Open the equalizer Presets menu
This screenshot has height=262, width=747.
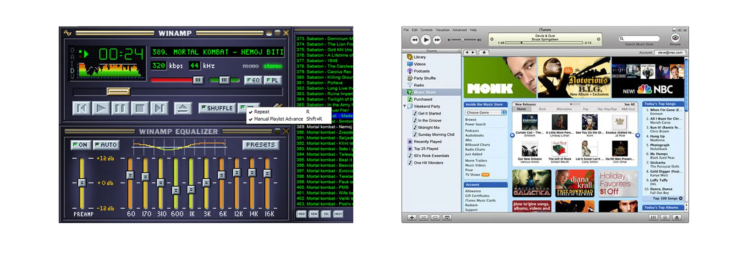[260, 145]
